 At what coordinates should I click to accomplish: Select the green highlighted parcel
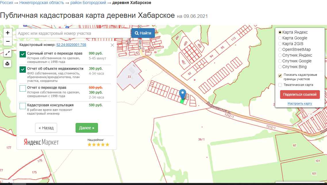click(182, 101)
